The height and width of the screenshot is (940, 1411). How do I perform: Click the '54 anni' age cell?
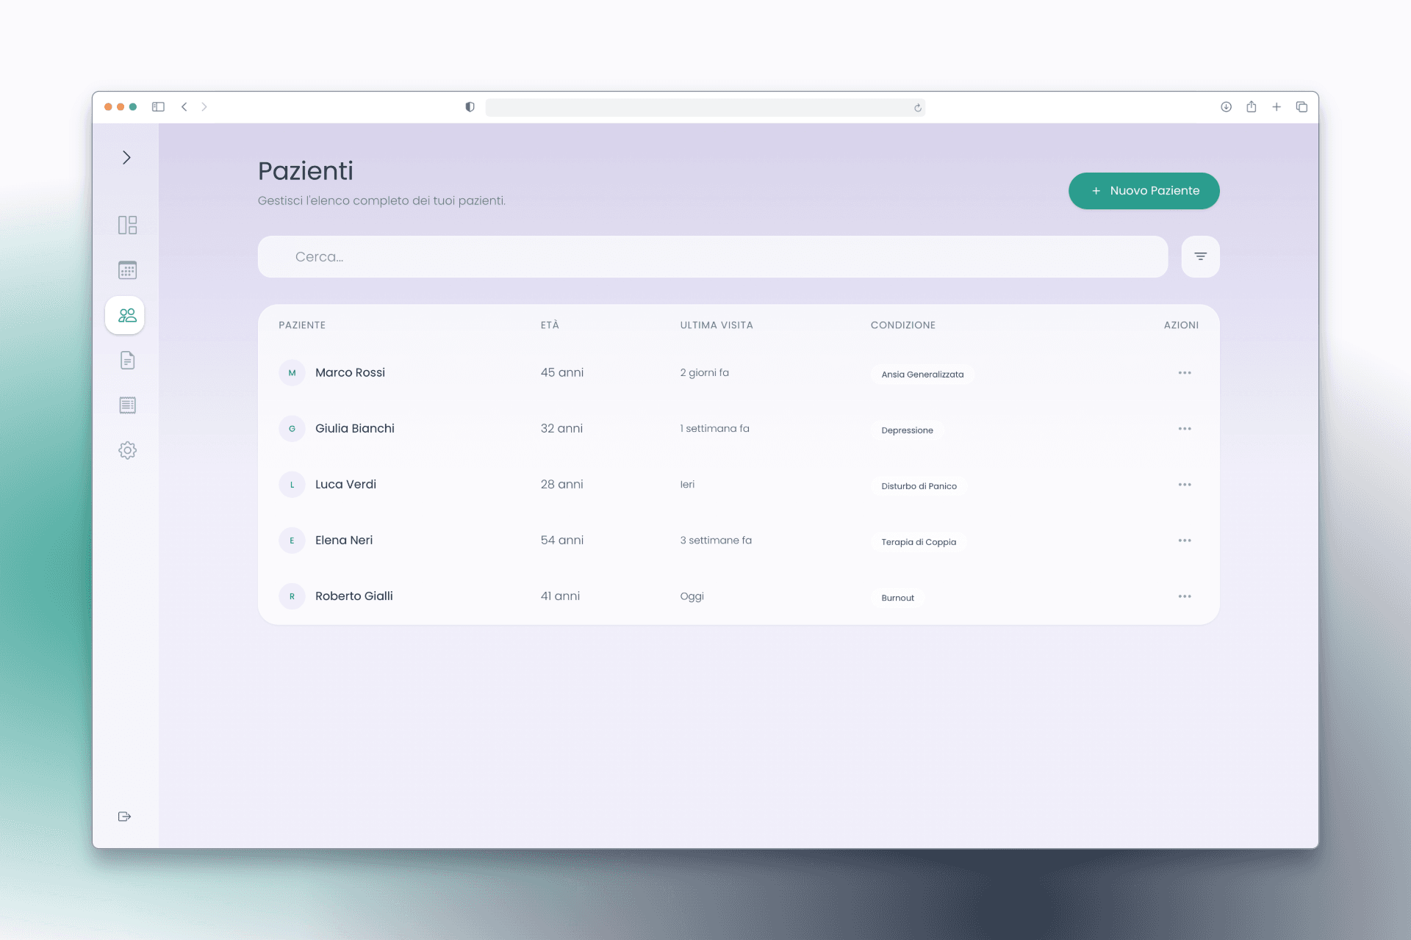562,540
